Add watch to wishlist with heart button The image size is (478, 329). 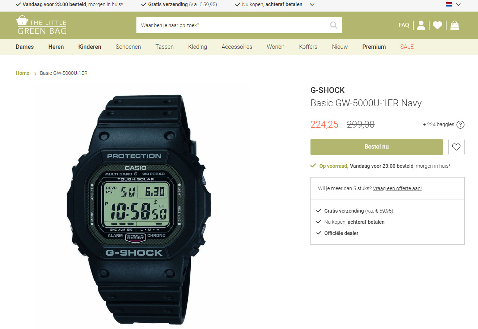456,147
